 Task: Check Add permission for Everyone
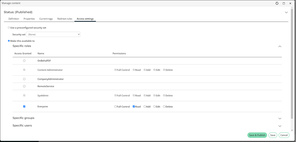145,106
